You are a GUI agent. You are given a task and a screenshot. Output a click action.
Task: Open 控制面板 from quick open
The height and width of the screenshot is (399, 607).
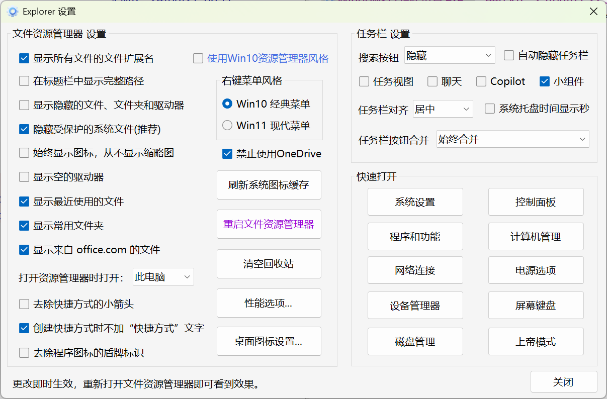pos(536,202)
